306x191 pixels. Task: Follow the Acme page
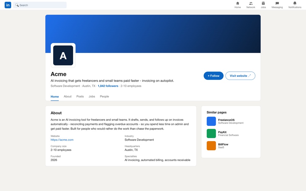pos(214,76)
